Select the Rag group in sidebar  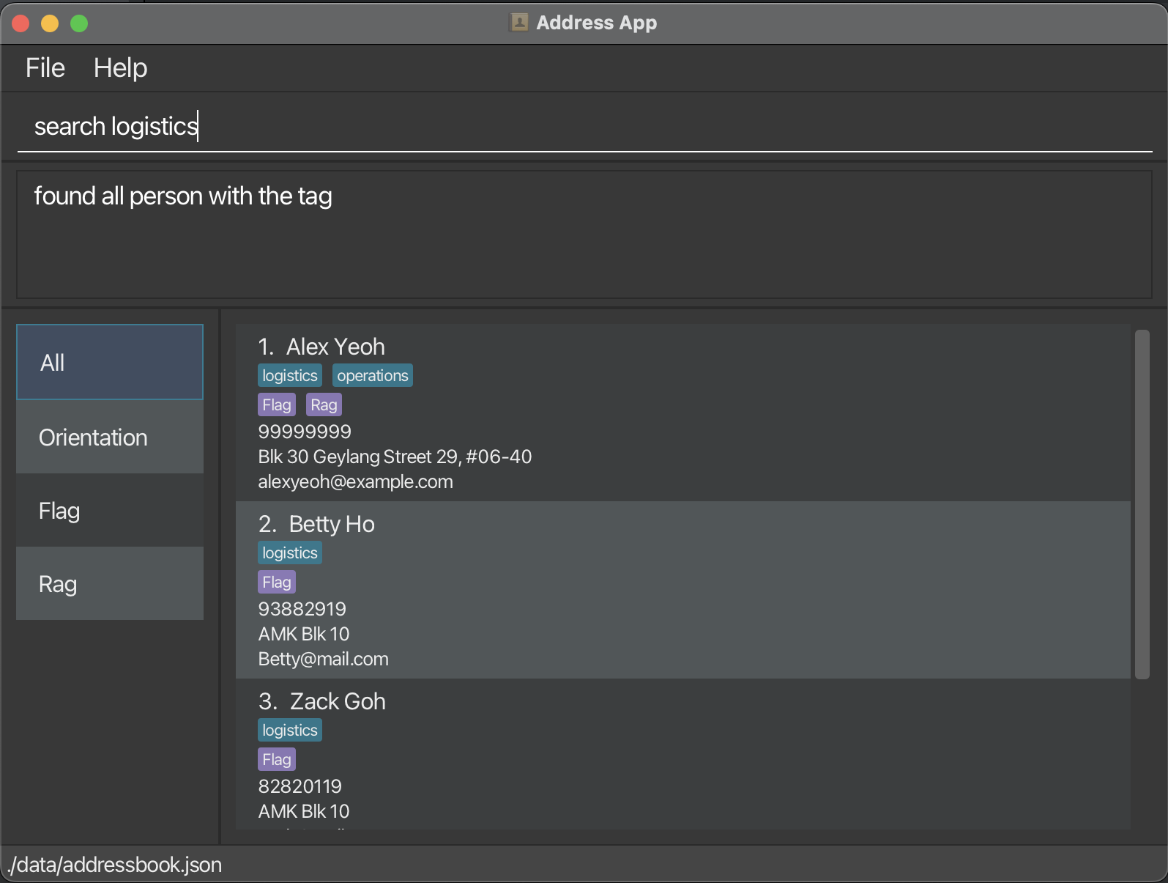click(x=110, y=584)
